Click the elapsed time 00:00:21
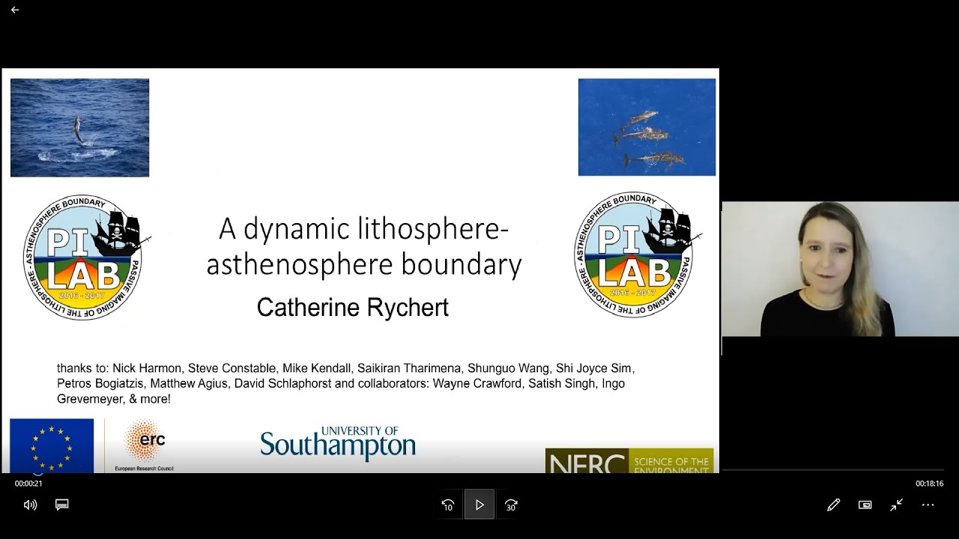Viewport: 959px width, 539px height. point(28,484)
